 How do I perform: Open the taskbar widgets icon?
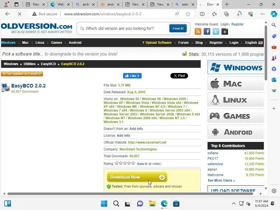click(x=8, y=203)
